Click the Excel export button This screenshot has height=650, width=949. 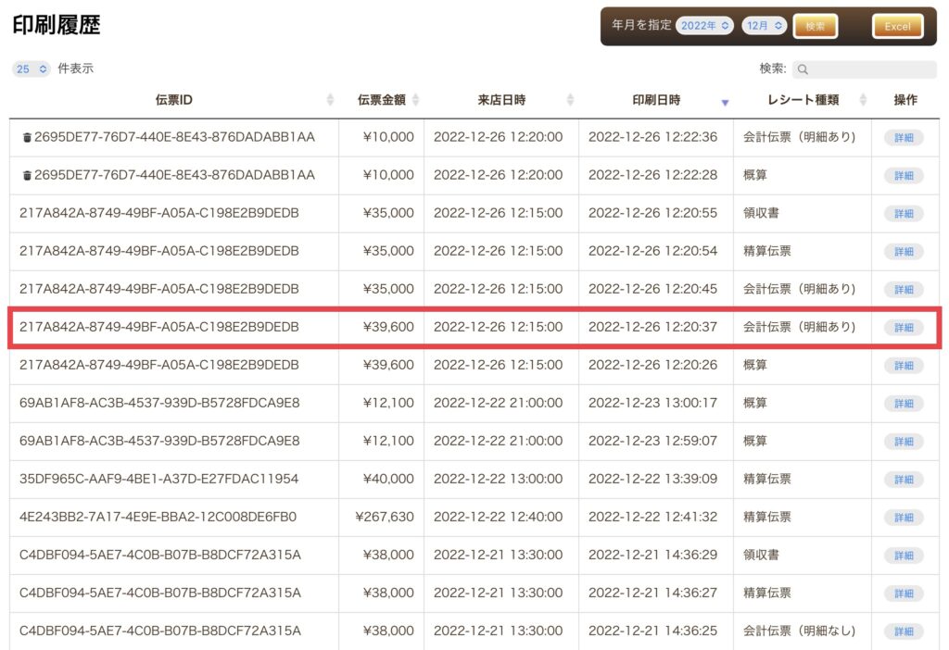click(897, 26)
